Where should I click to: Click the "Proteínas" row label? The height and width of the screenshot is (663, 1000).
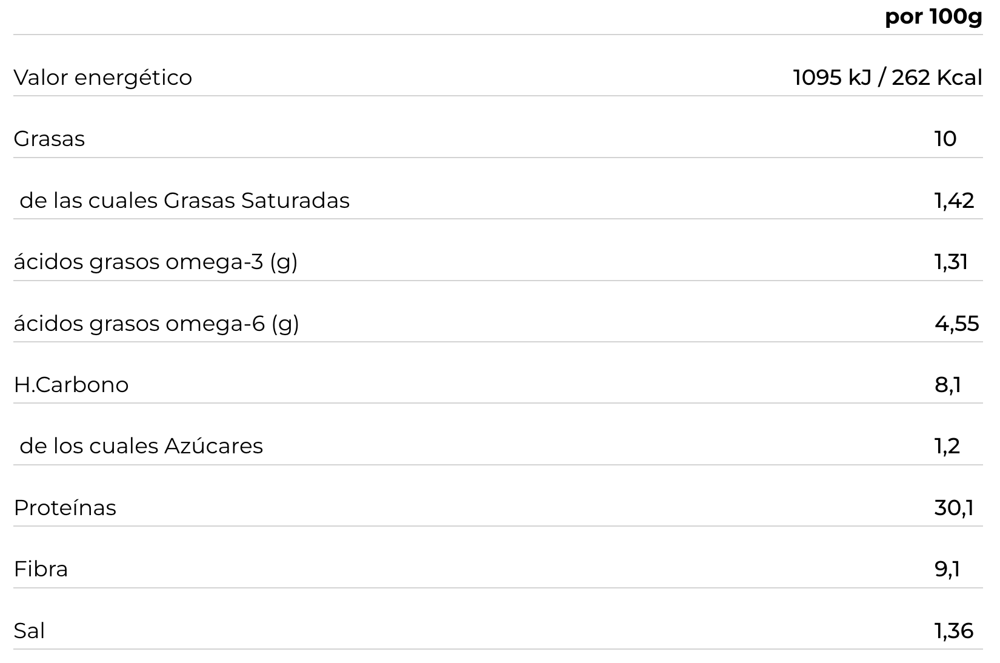tap(65, 508)
